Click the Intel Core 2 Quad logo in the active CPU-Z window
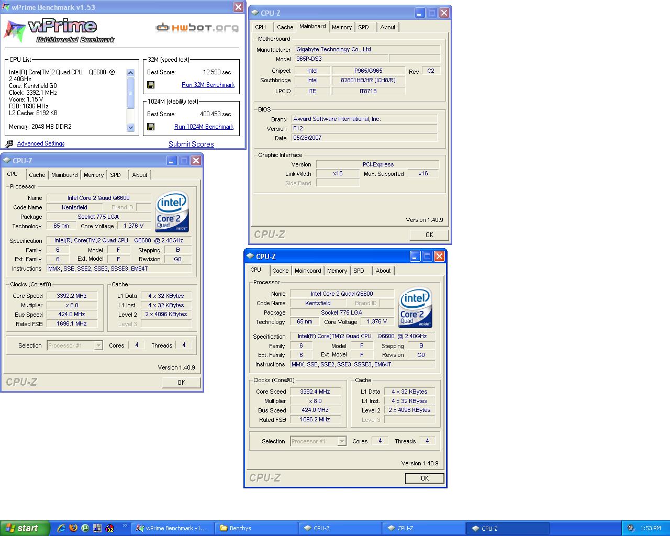This screenshot has width=670, height=536. [x=416, y=307]
